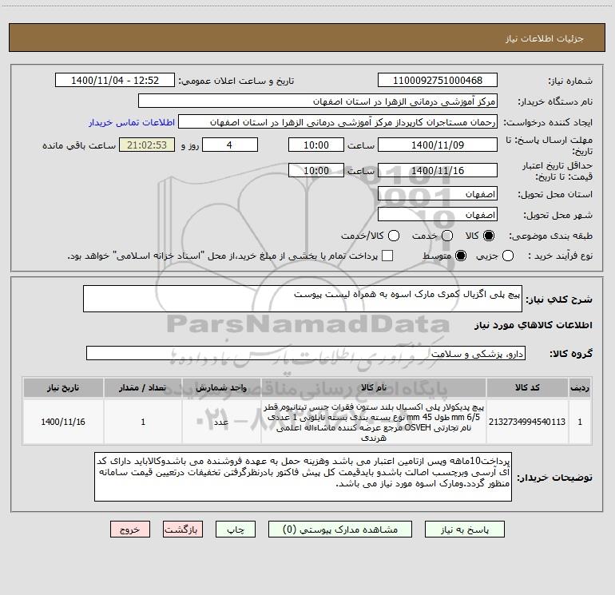Screen dimensions: 615x595
Task: Click the response deadline date 1400/11/09 field
Action: pyautogui.click(x=438, y=145)
